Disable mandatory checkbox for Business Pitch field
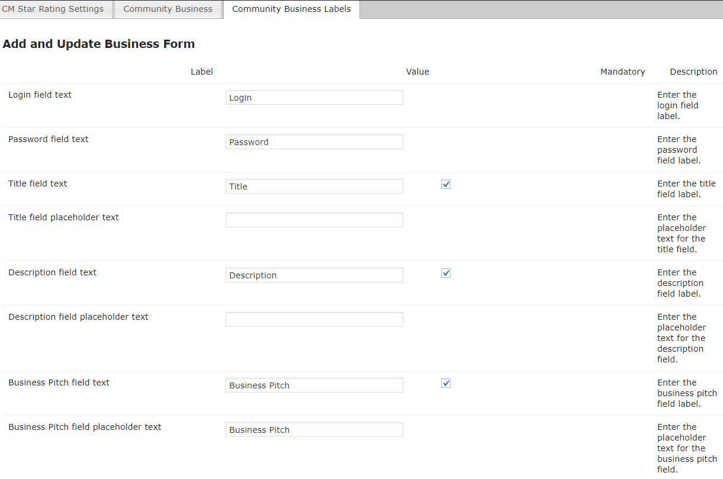This screenshot has width=723, height=479. tap(446, 383)
